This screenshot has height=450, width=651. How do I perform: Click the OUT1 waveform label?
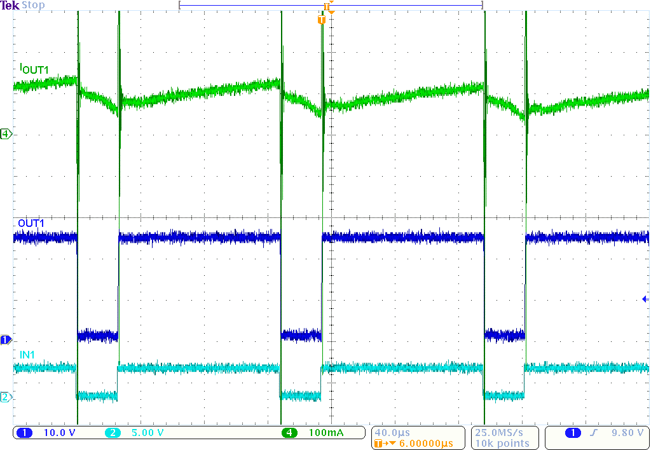point(31,224)
